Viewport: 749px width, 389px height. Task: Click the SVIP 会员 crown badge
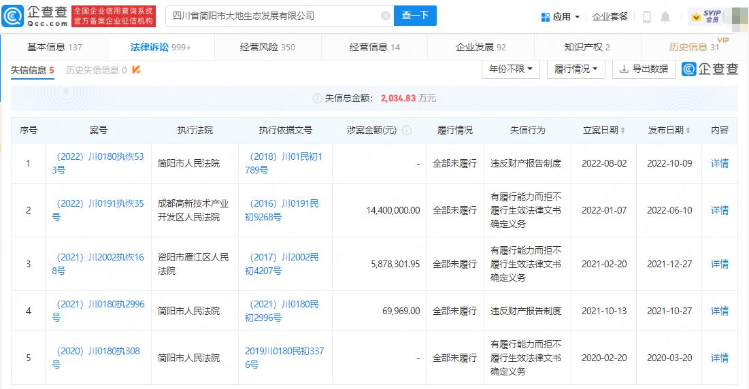[x=705, y=16]
